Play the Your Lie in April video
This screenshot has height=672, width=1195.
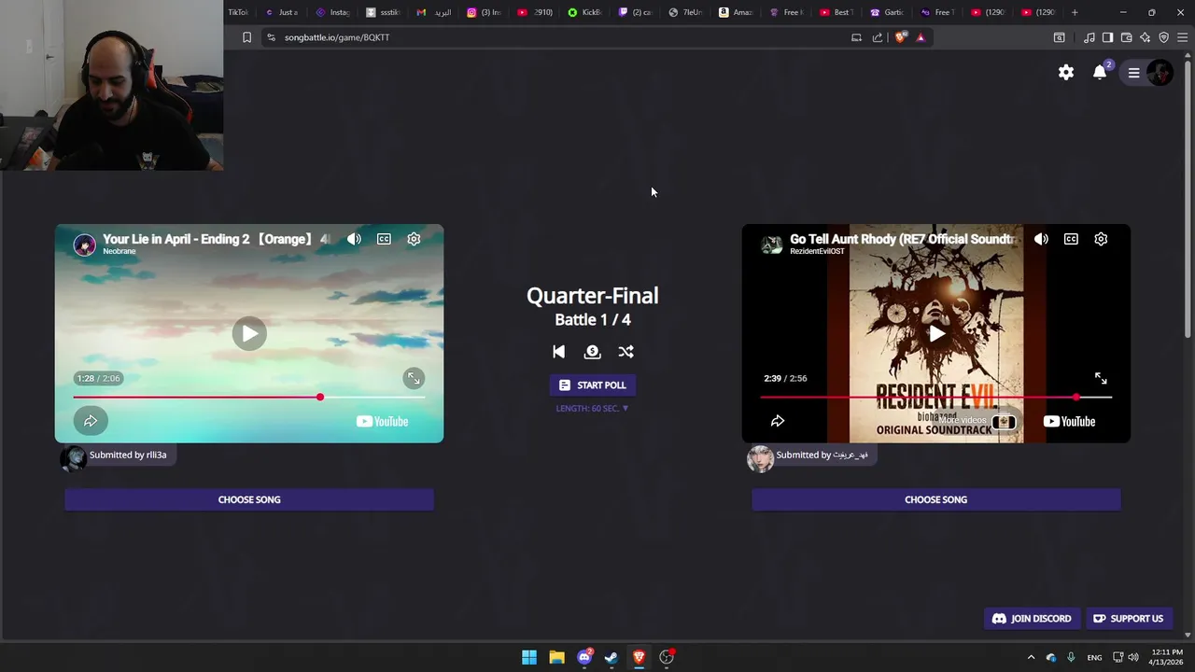(x=249, y=333)
